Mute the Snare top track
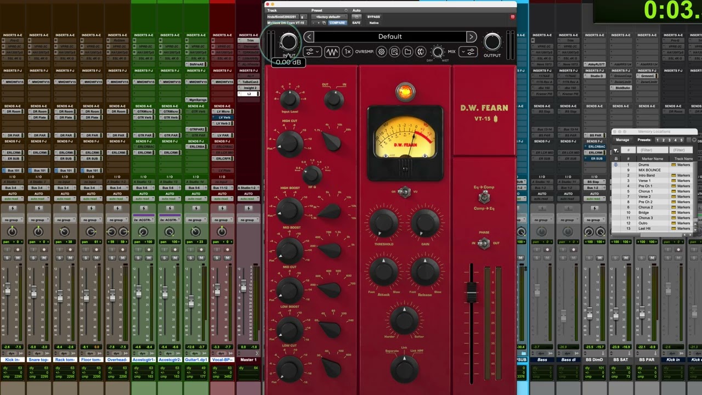 43,258
